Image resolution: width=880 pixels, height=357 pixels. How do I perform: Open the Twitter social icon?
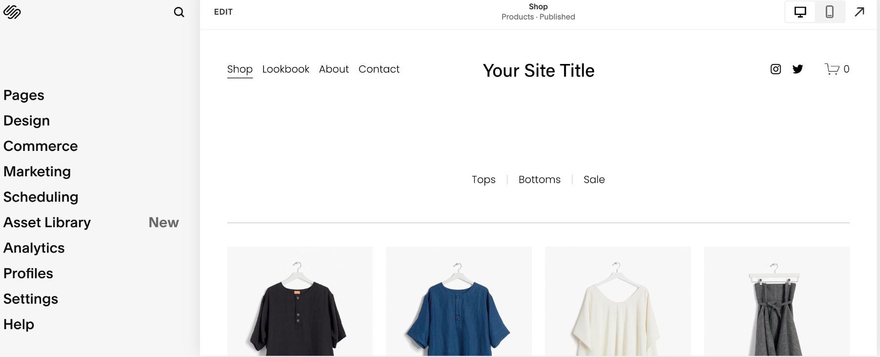pyautogui.click(x=797, y=69)
